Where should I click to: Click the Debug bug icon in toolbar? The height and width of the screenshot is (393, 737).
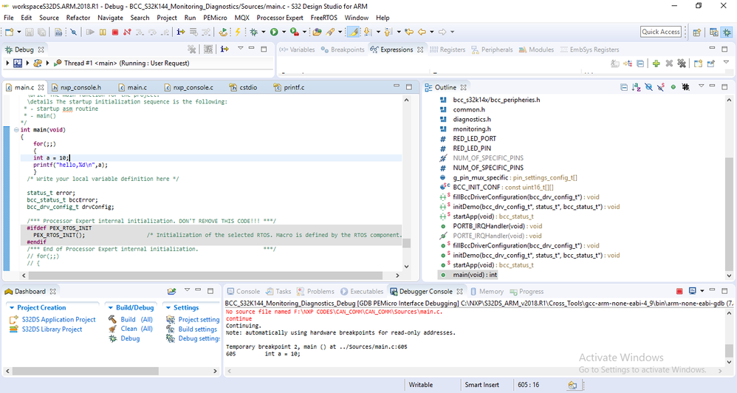(254, 32)
